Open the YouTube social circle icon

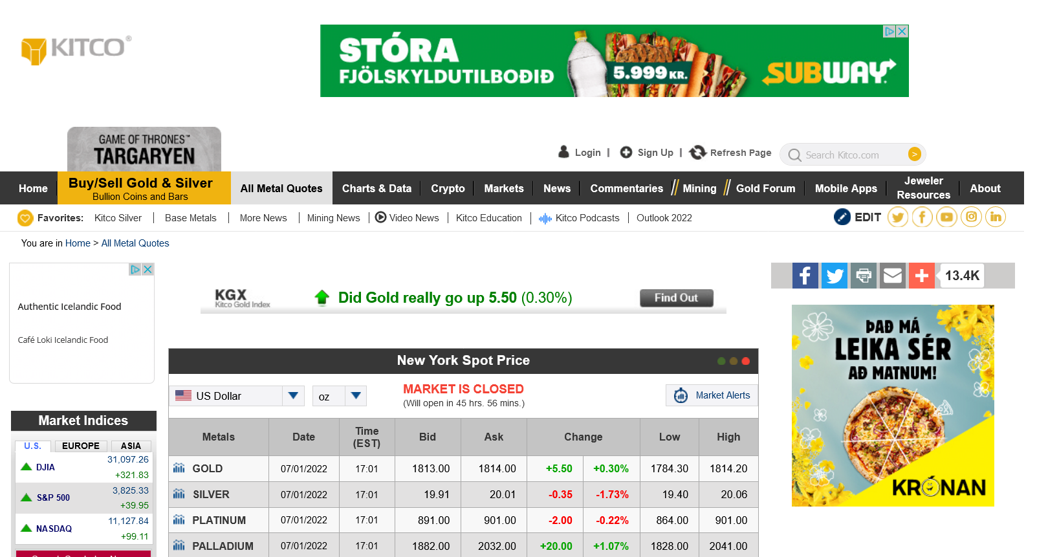(947, 217)
